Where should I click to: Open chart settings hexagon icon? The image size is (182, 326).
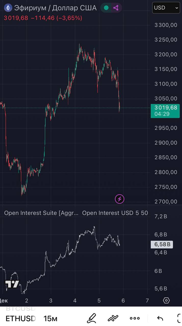point(166,301)
